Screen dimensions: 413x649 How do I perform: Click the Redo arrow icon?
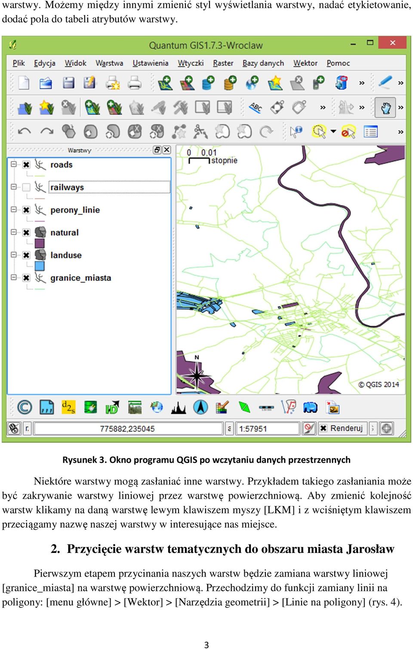tap(46, 131)
